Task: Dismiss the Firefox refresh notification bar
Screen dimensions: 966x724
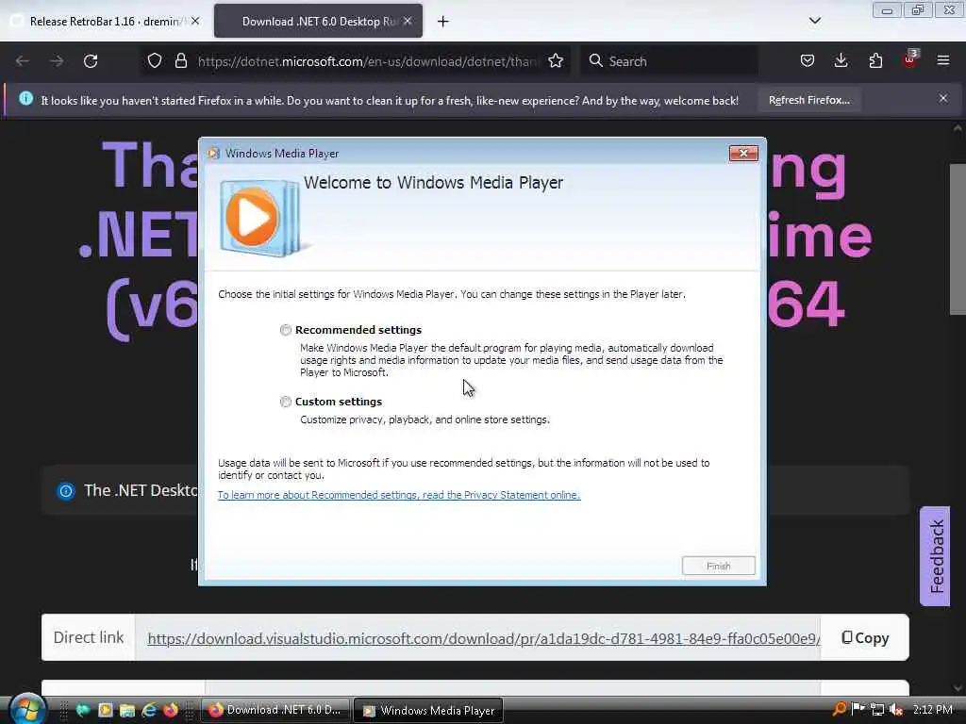Action: tap(943, 98)
